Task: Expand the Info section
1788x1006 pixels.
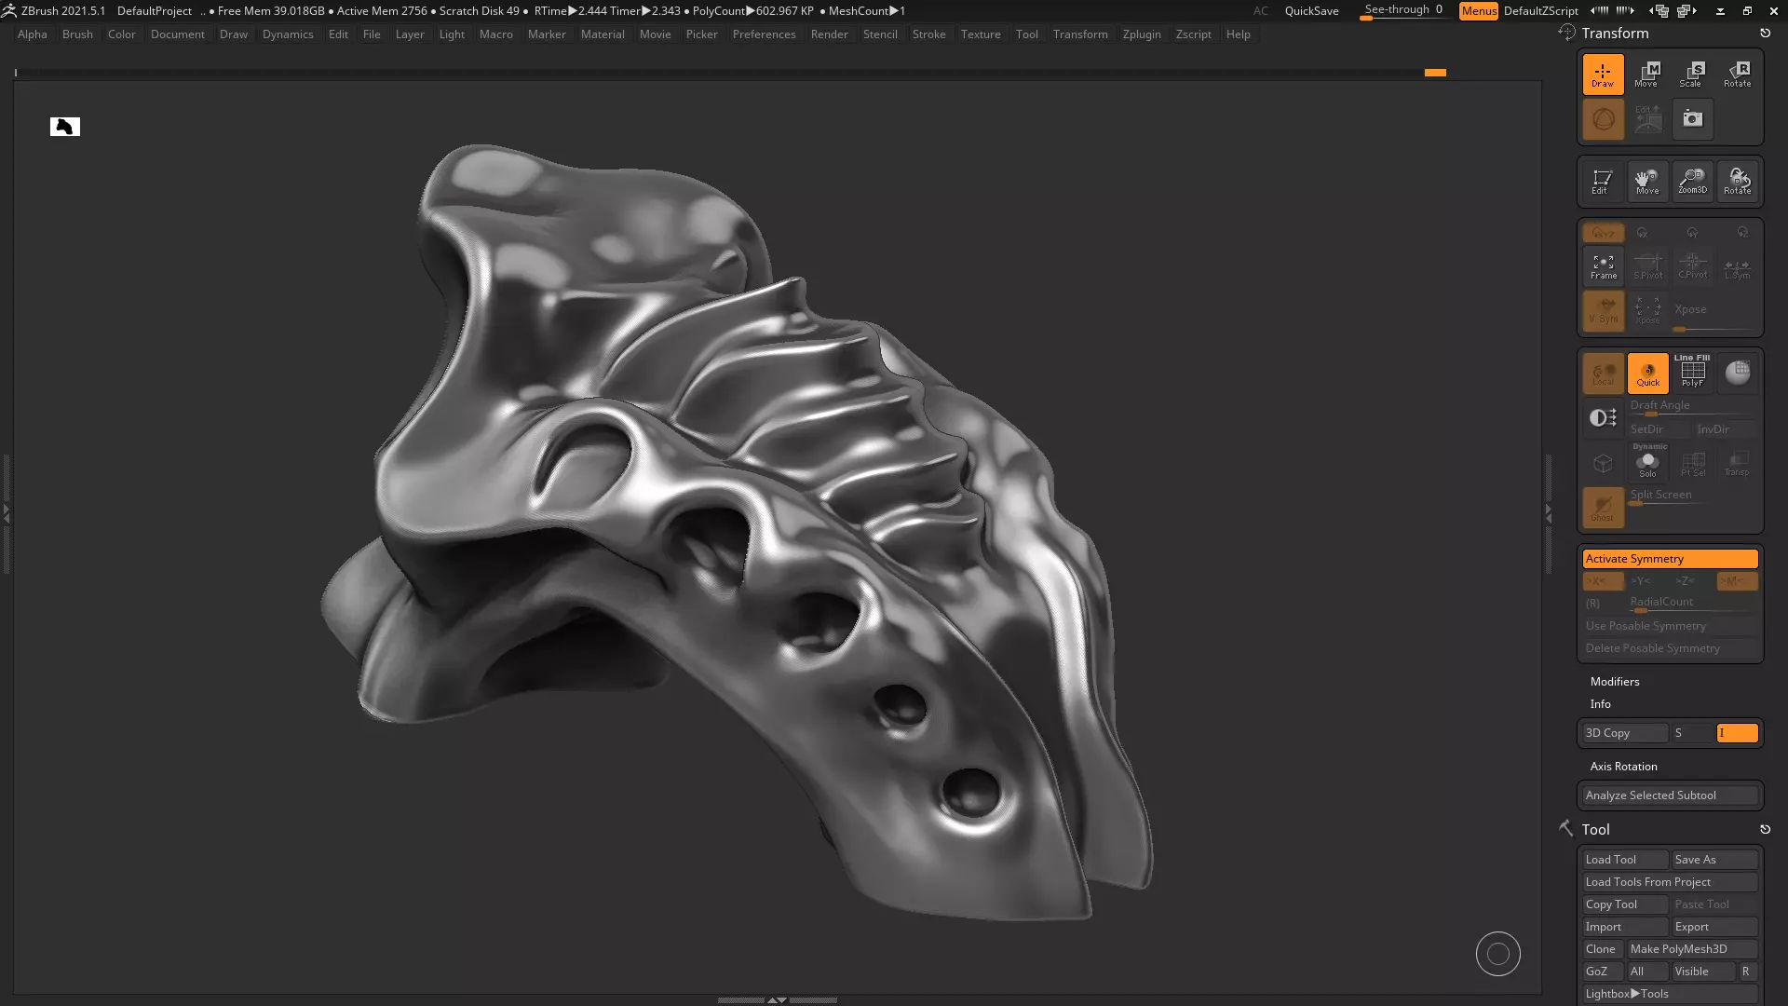Action: 1600,704
